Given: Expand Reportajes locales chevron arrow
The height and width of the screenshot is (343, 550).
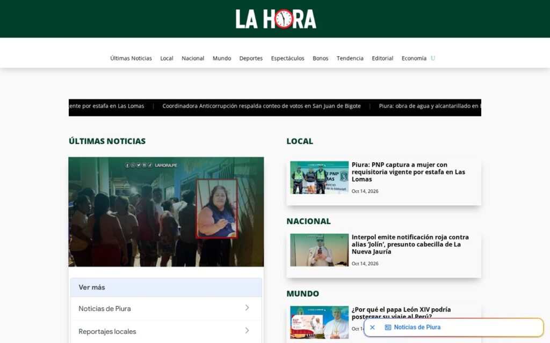Looking at the screenshot, I should 247,331.
